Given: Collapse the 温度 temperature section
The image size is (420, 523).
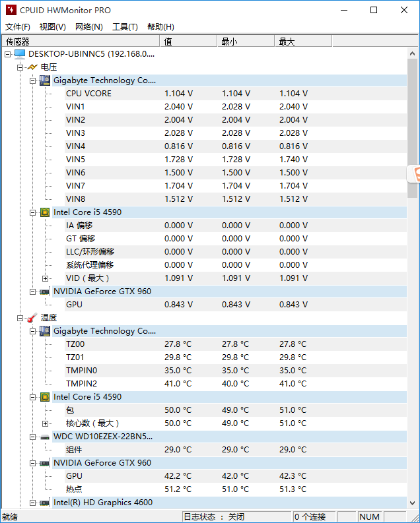Looking at the screenshot, I should (x=20, y=318).
